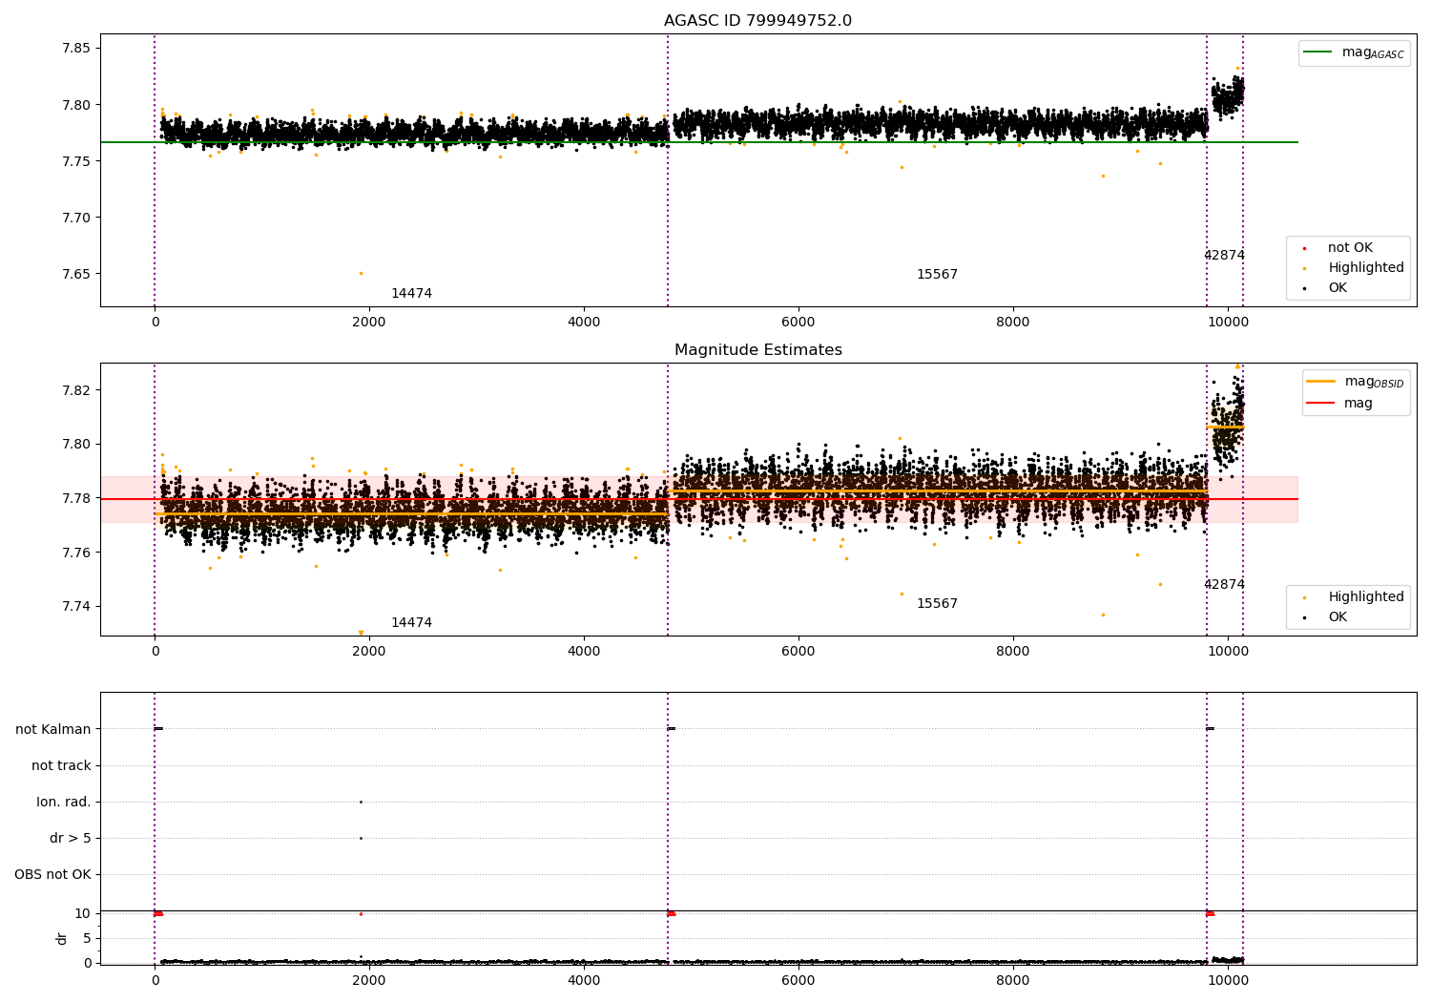Click the title "AGASC ID 799949752.0"
This screenshot has width=1431, height=1002.
click(x=757, y=21)
